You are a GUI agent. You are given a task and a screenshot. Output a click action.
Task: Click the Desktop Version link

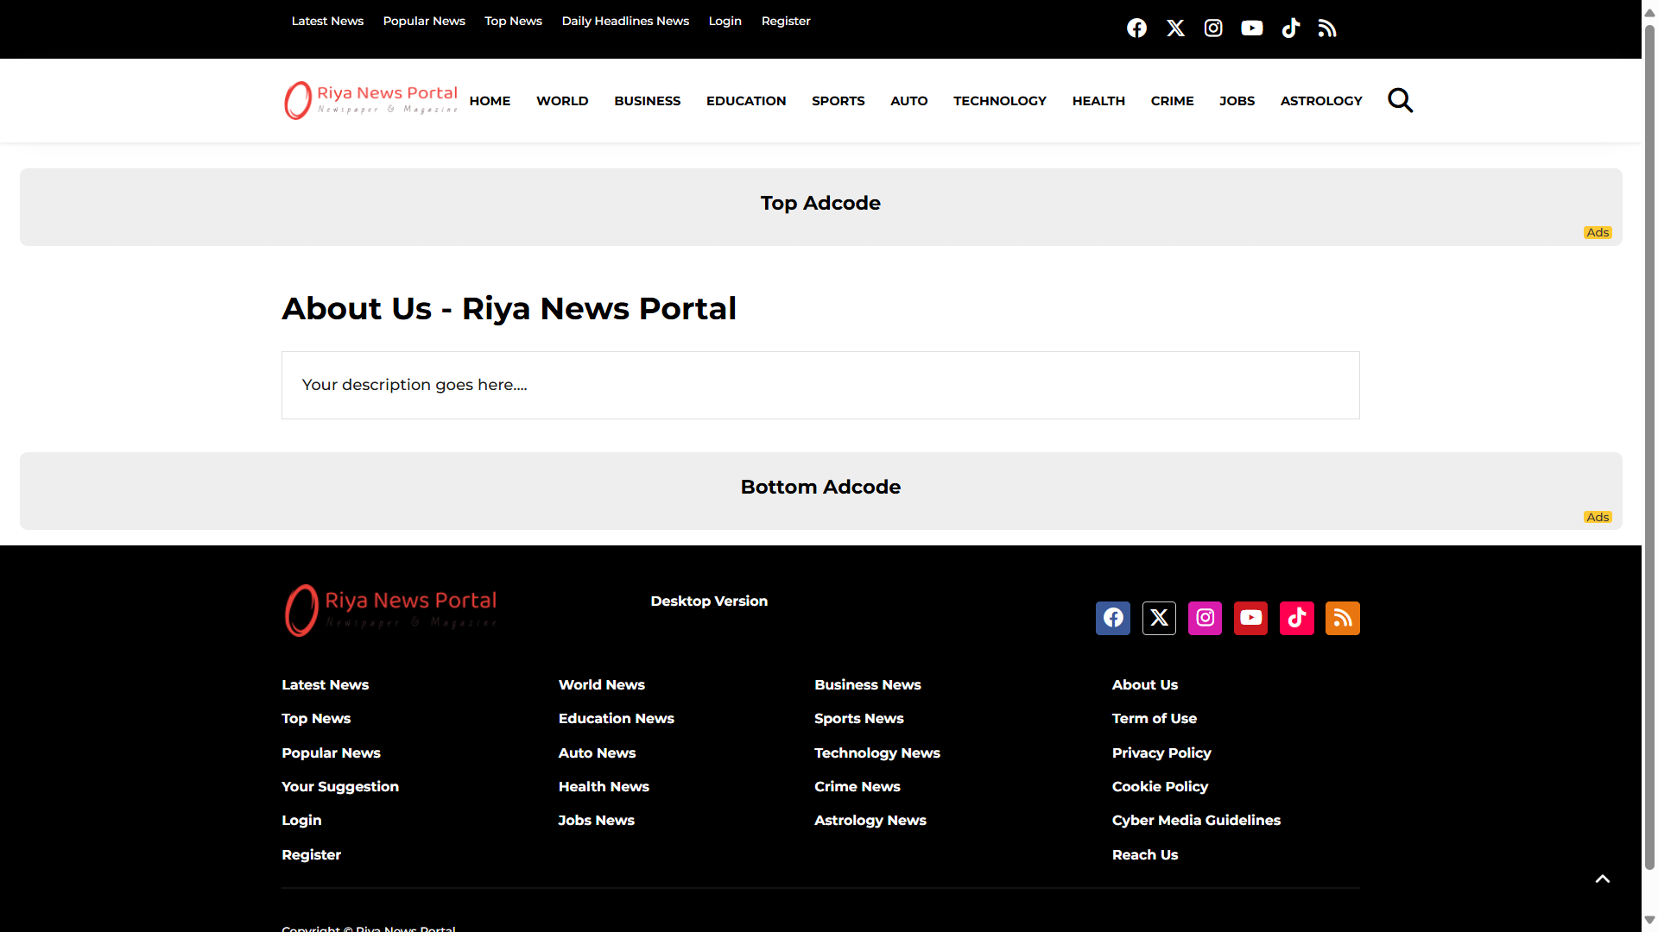[x=708, y=601]
